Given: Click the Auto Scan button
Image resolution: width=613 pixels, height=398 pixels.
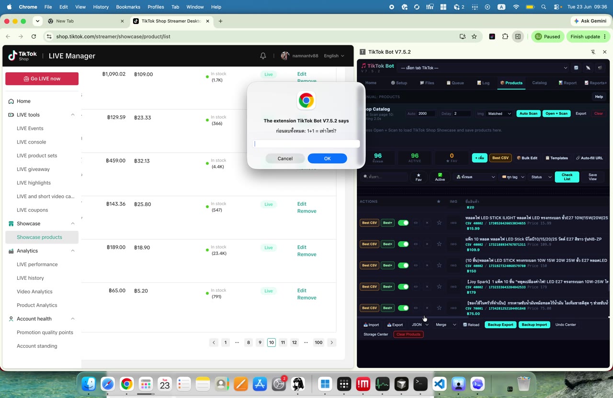Looking at the screenshot, I should pos(528,113).
